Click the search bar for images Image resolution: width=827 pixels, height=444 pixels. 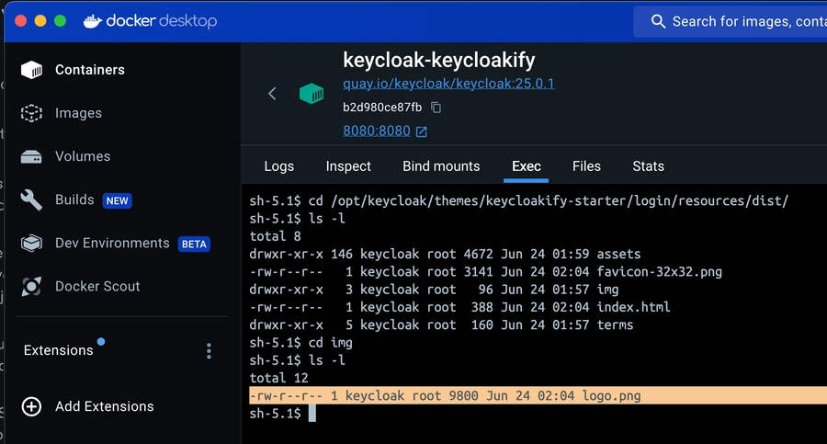[x=735, y=21]
